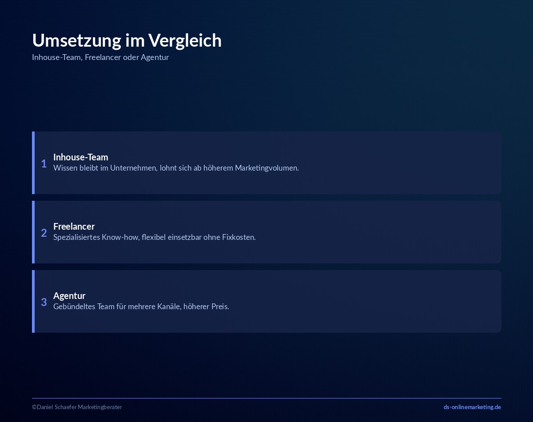
Task: Open the ds-onlinemarketing.de link
Action: pyautogui.click(x=472, y=407)
